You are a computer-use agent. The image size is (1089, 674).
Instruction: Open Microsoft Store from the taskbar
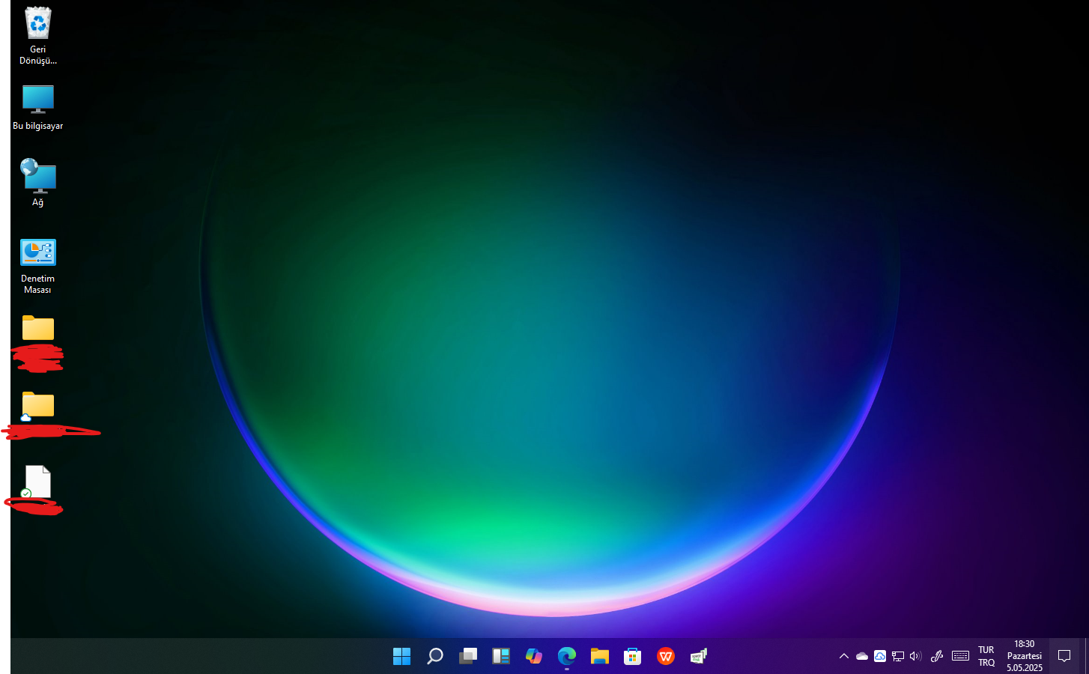(x=633, y=656)
